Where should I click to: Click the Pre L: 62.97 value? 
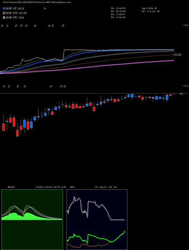pos(118,14)
